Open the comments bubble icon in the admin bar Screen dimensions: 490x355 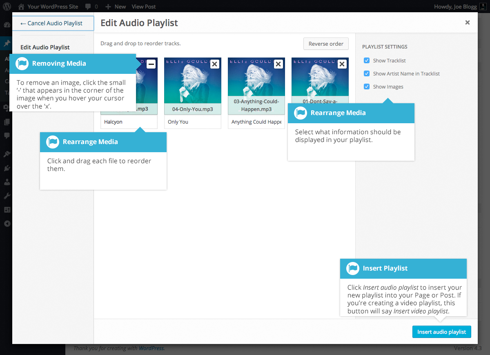click(x=88, y=7)
